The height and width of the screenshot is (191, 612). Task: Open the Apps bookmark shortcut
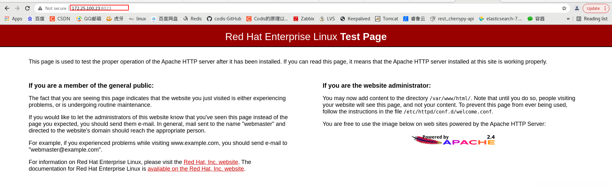13,19
